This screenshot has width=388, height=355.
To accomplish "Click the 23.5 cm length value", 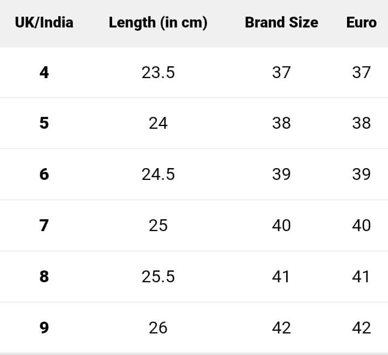I will click(x=158, y=72).
